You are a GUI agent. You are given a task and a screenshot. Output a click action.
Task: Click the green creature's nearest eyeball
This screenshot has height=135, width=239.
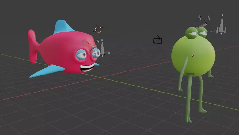pyautogui.click(x=192, y=33)
